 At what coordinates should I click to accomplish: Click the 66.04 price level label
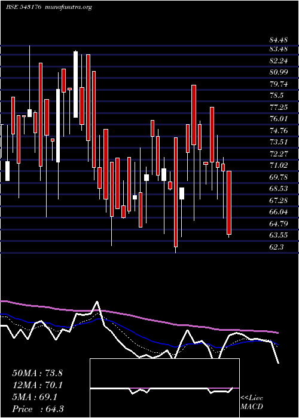pyautogui.click(x=278, y=212)
